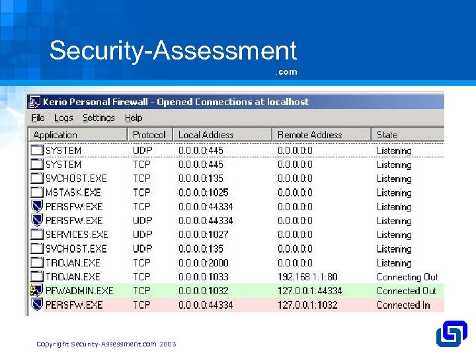
Task: Select the PFWADMIN.EXE application name
Action: 79,291
